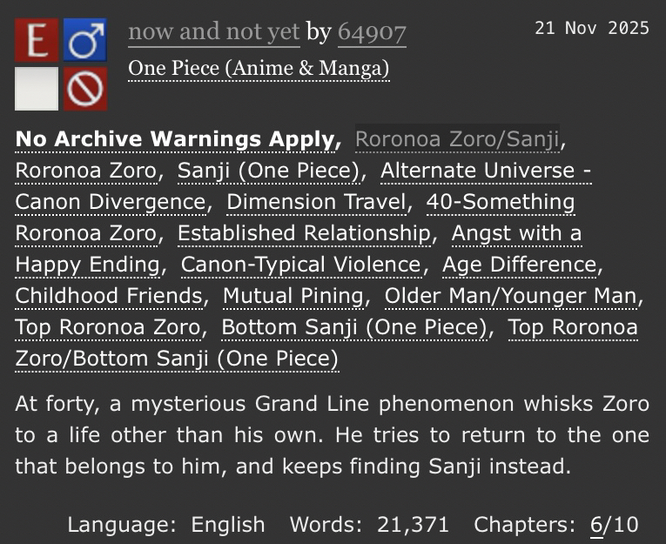Click the red work-in-progress prohibition icon
This screenshot has width=666, height=544.
[x=84, y=88]
